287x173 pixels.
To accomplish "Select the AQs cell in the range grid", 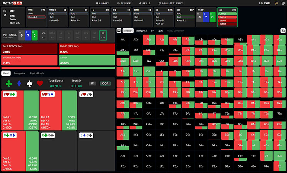I will pyautogui.click(x=148, y=39).
